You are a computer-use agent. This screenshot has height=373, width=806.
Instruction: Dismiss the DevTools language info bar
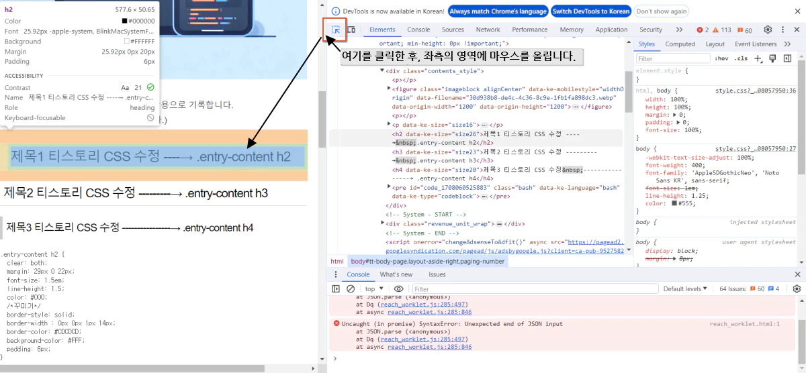click(797, 11)
